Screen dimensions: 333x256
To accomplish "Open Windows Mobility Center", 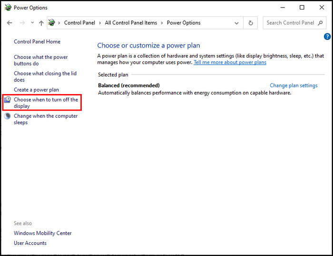I will tap(43, 233).
